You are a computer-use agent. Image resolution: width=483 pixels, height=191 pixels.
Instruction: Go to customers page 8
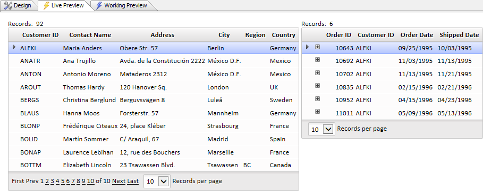point(78,181)
